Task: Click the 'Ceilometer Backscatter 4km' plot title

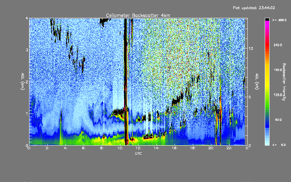Action: (x=138, y=15)
